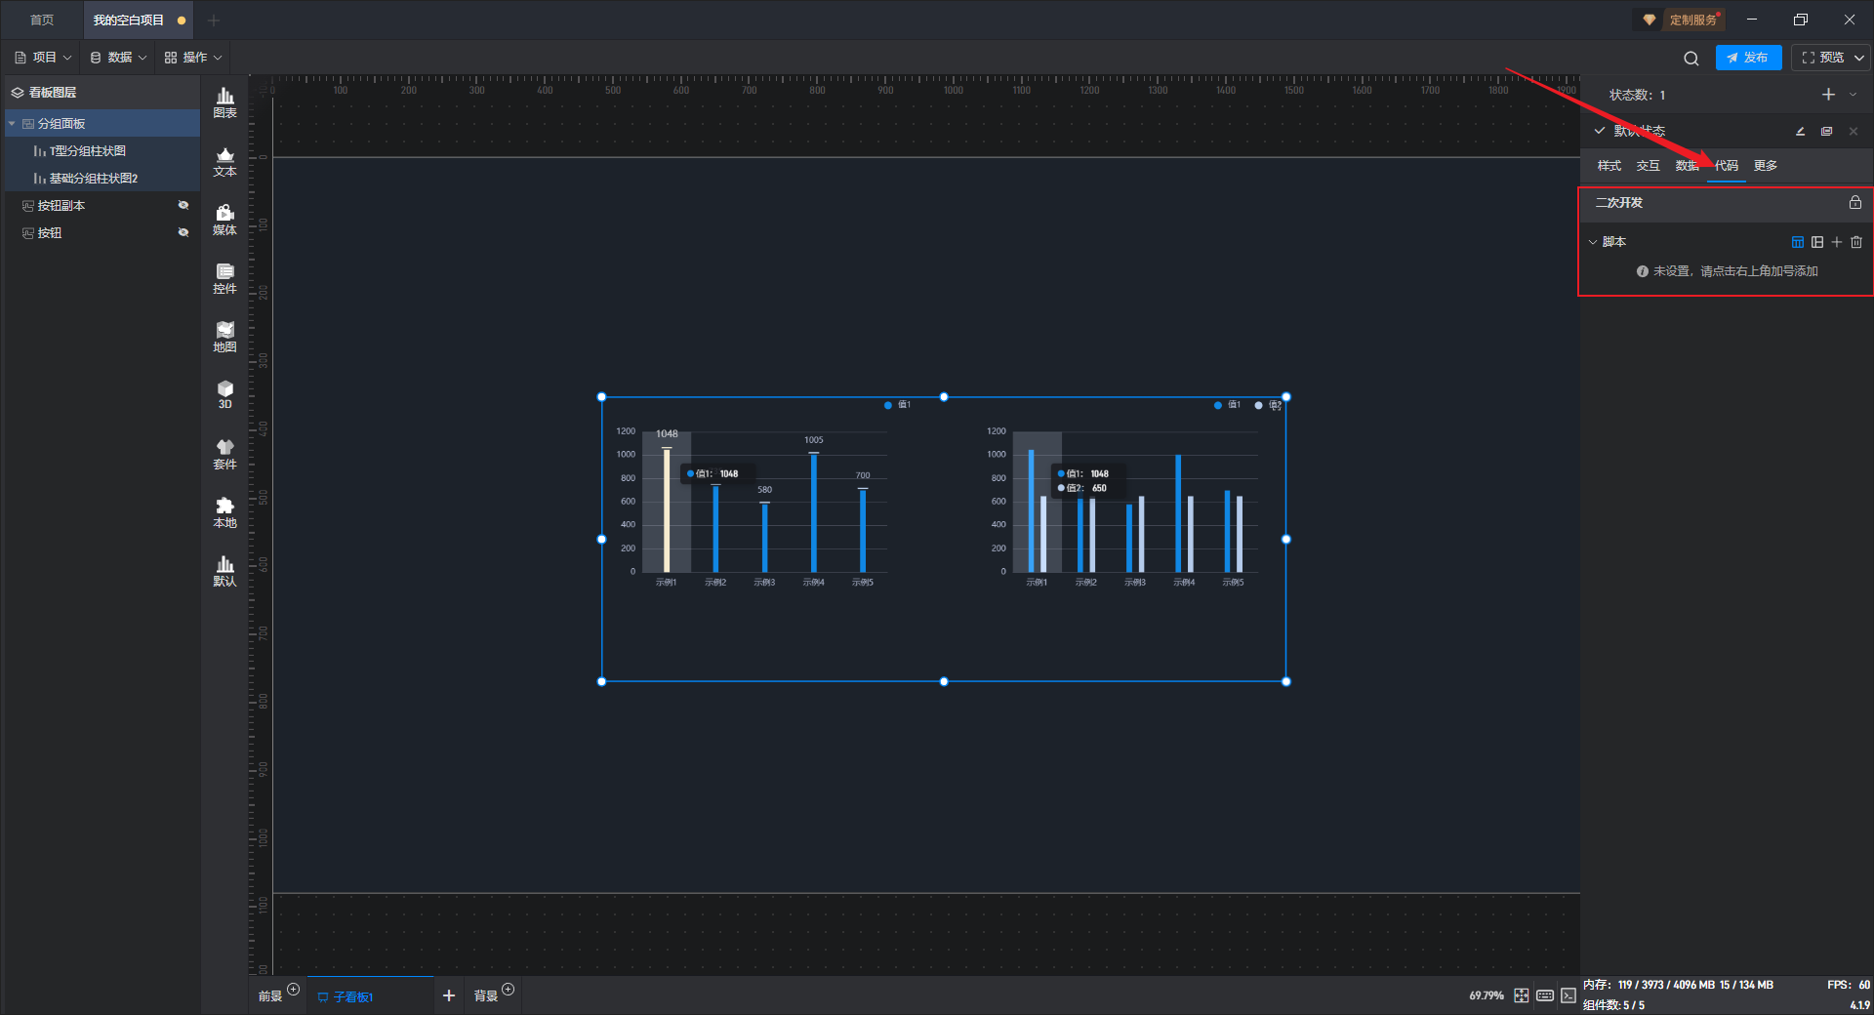Image resolution: width=1874 pixels, height=1015 pixels.
Task: Click the search magnifier icon
Action: pos(1691,59)
